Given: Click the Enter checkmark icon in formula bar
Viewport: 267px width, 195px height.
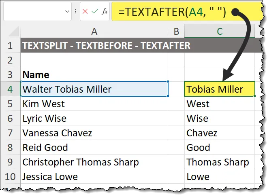Looking at the screenshot, I should click(x=94, y=12).
